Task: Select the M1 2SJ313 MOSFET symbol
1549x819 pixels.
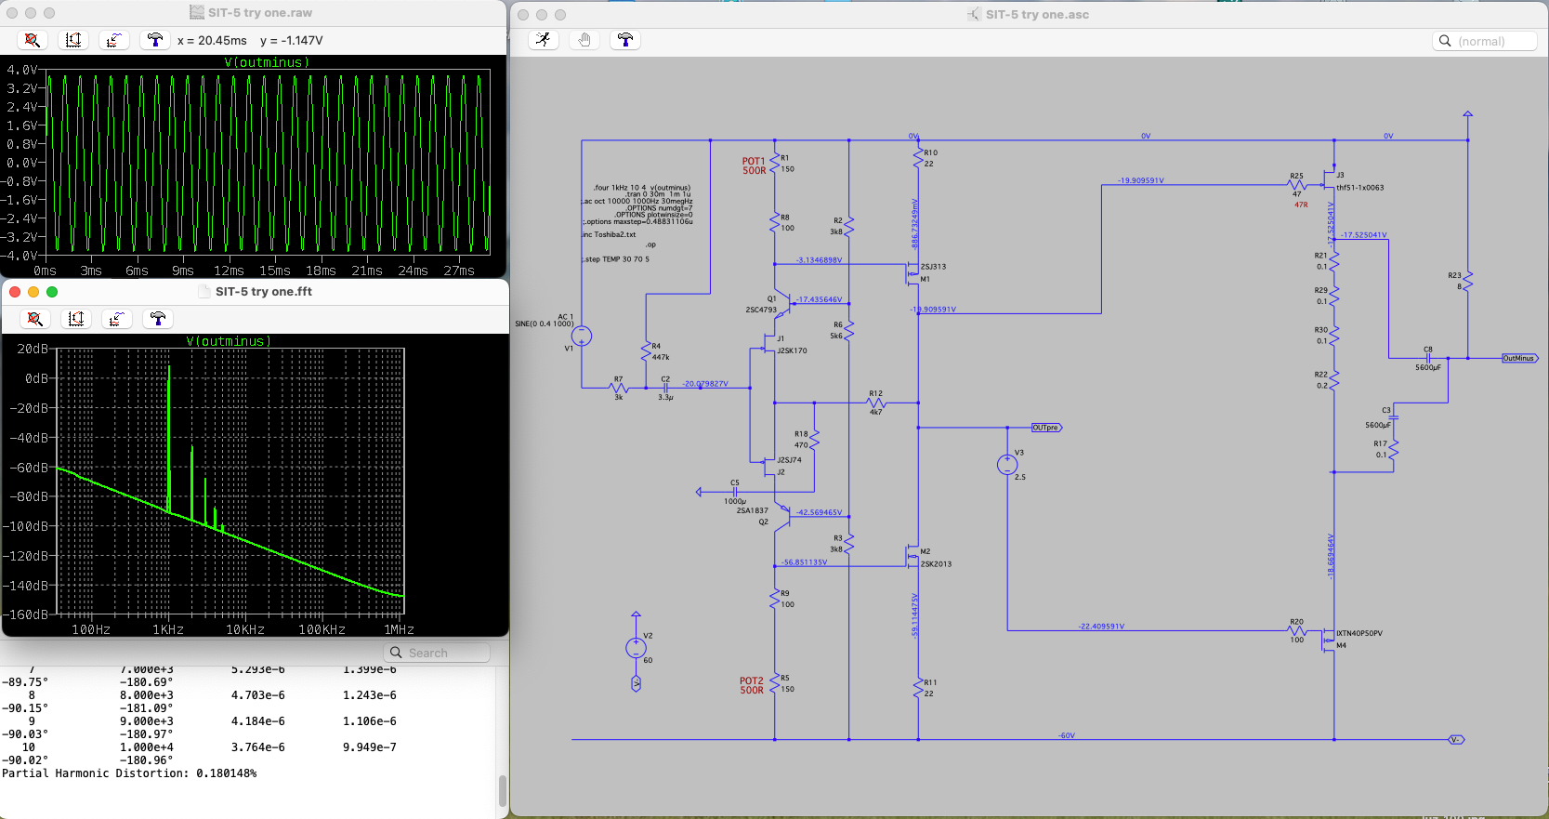Action: pyautogui.click(x=912, y=273)
